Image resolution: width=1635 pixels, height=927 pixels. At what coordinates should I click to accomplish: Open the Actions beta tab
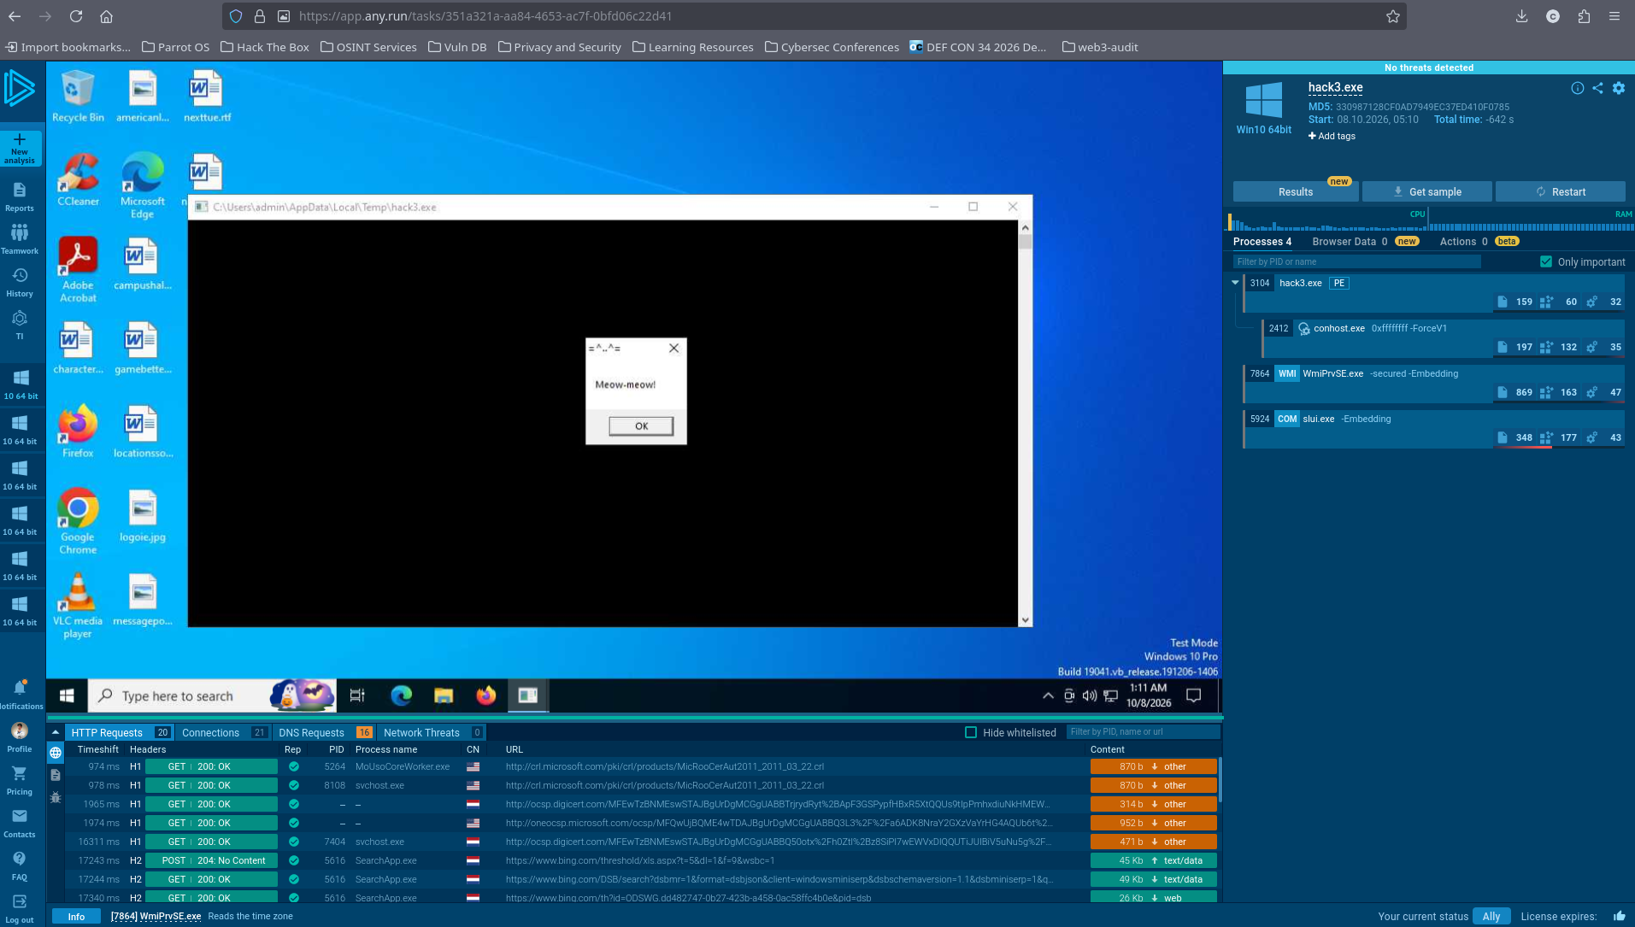click(1479, 242)
